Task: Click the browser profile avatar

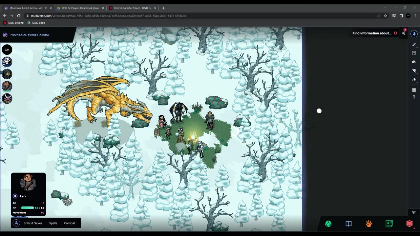Action: [x=408, y=16]
